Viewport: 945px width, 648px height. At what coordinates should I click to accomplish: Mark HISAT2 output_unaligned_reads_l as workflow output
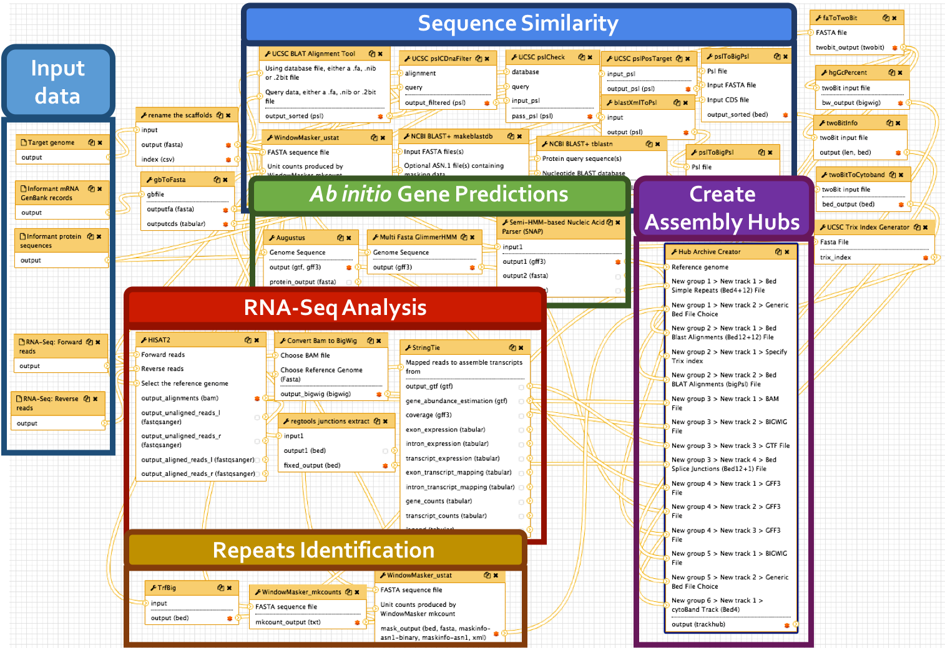257,417
